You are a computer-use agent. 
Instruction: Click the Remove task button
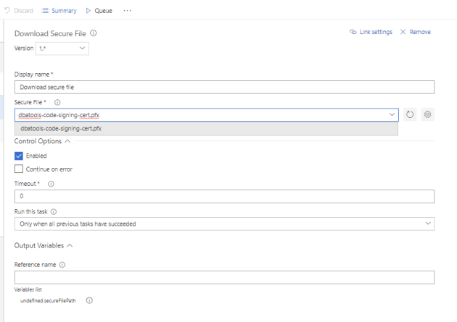(415, 33)
